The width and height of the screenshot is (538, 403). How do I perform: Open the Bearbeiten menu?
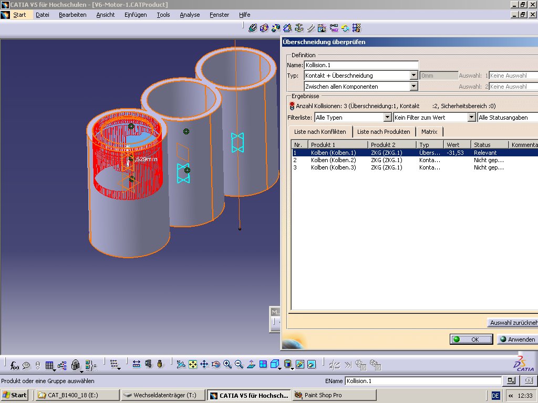(x=73, y=15)
